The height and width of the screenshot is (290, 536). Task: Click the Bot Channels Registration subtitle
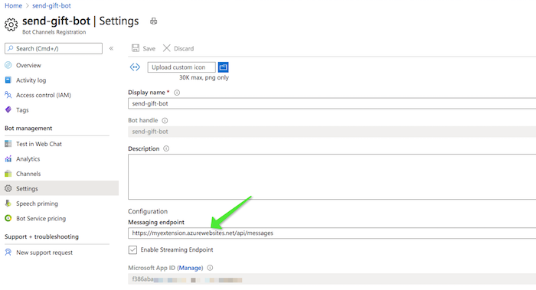pyautogui.click(x=54, y=32)
